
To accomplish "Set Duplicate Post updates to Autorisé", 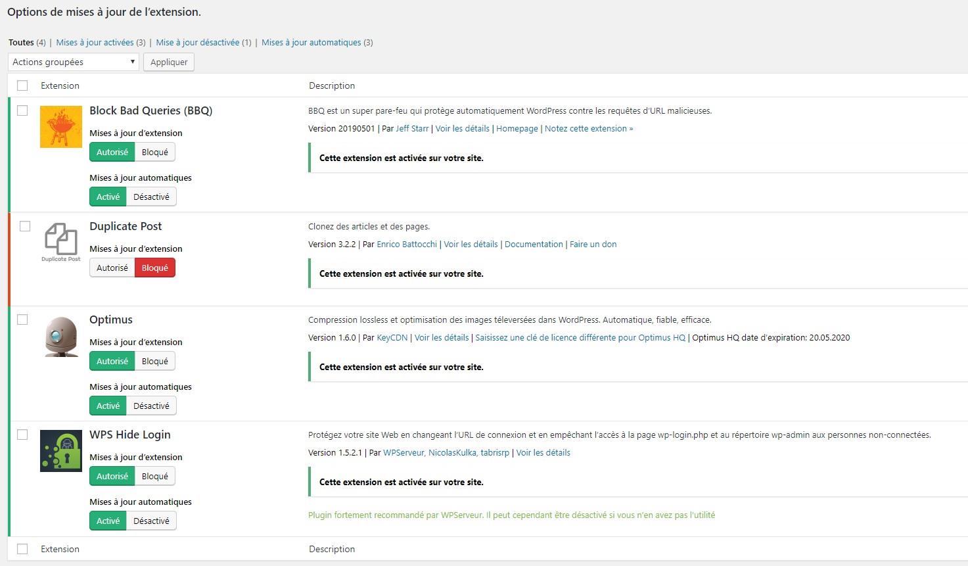I will [112, 268].
